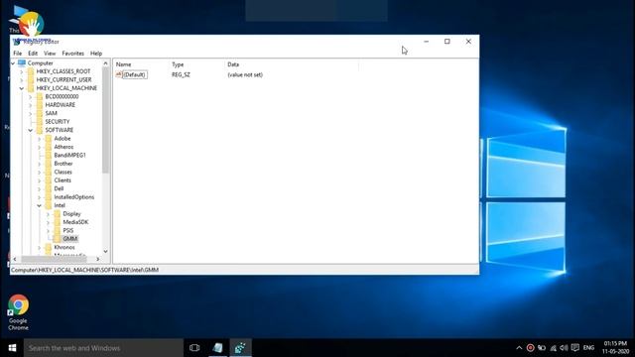635x357 pixels.
Task: Select the BCD00000000 key label
Action: tap(62, 97)
